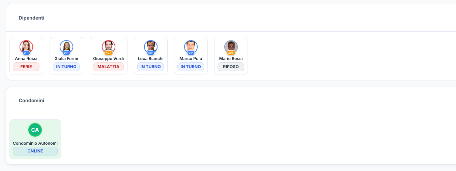Click Giuseppe Verdi's avatar photo
456x171 pixels.
click(109, 46)
